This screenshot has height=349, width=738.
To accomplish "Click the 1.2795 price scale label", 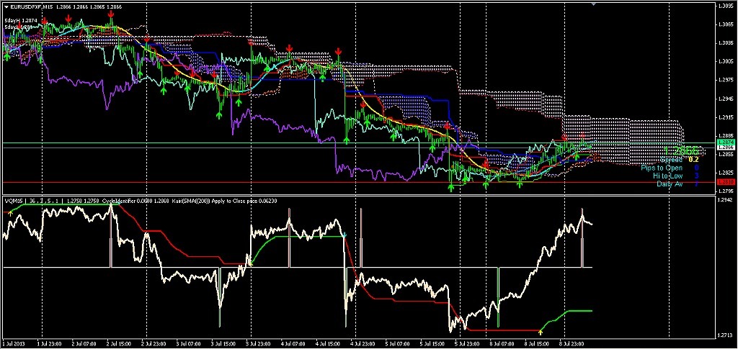I will pyautogui.click(x=725, y=191).
